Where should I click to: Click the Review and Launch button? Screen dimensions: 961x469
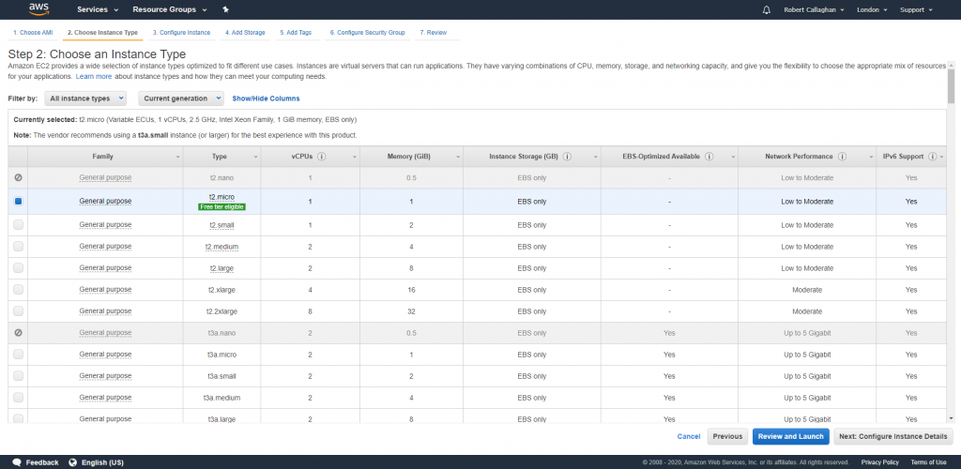[790, 436]
